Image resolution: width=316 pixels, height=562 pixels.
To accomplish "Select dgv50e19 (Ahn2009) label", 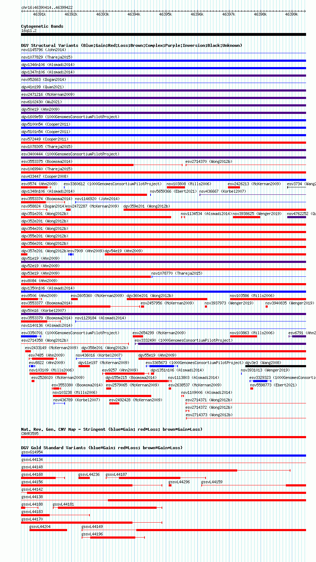I will click(x=40, y=109).
